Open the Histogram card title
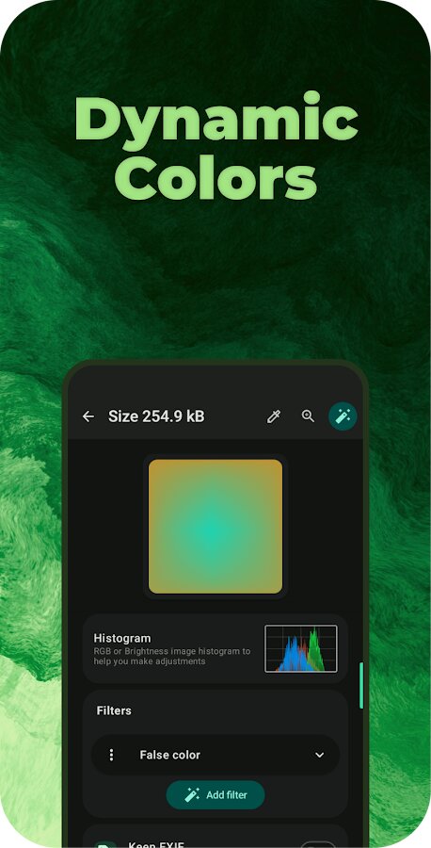Screen dimensions: 431x848 coord(122,638)
